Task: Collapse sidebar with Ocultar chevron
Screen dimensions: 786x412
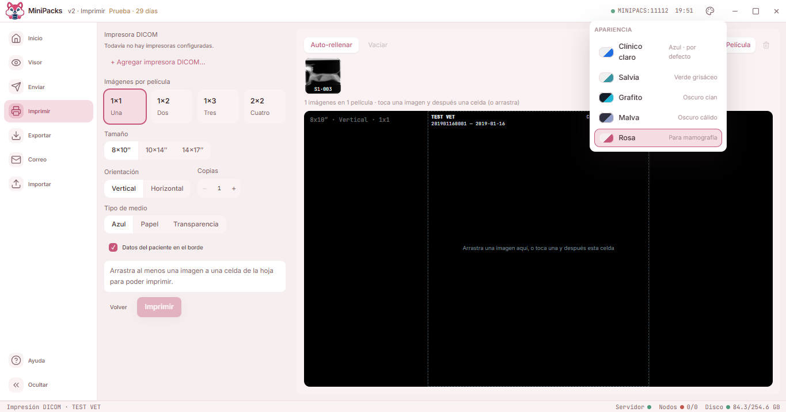Action: (x=16, y=385)
